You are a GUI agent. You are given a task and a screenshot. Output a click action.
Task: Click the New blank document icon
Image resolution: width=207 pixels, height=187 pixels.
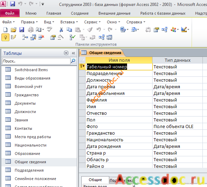coord(5,30)
